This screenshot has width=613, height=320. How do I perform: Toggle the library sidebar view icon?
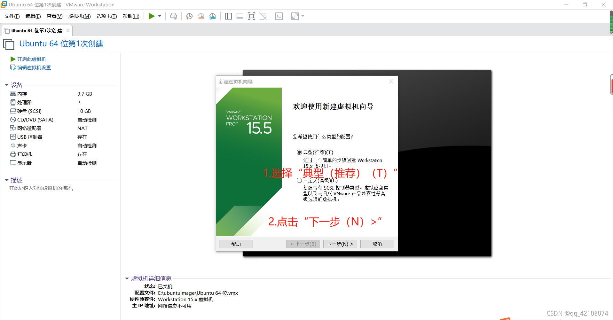(228, 16)
